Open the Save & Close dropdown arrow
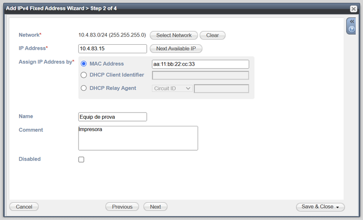This screenshot has width=363, height=220. pos(337,207)
